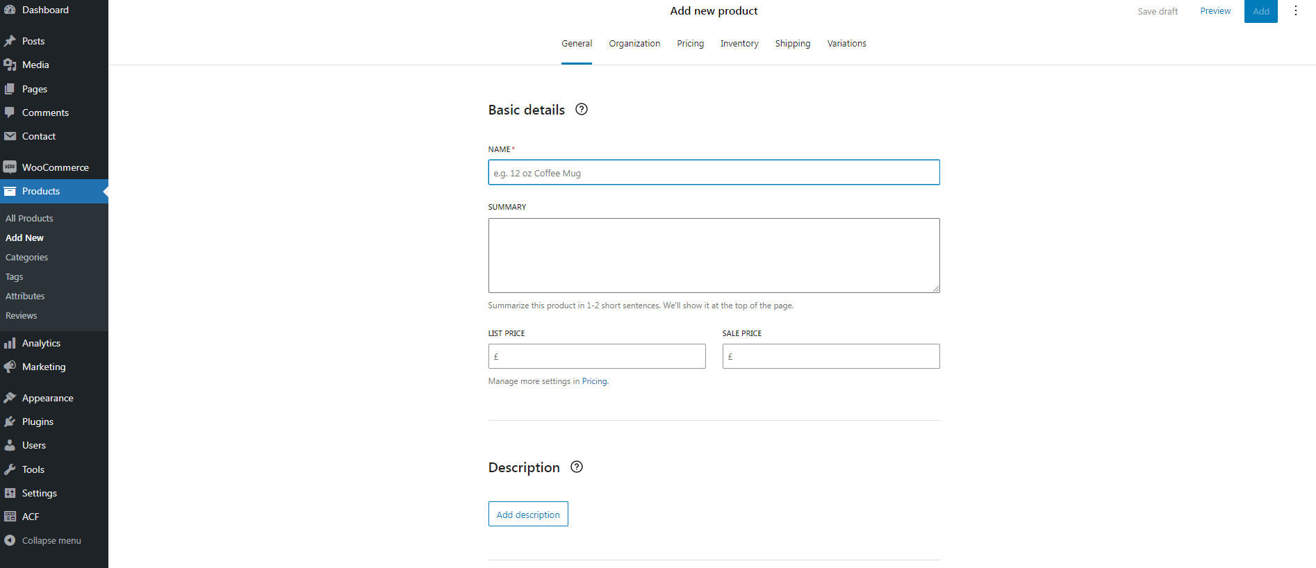
Task: Open the Pages menu label
Action: [x=35, y=89]
